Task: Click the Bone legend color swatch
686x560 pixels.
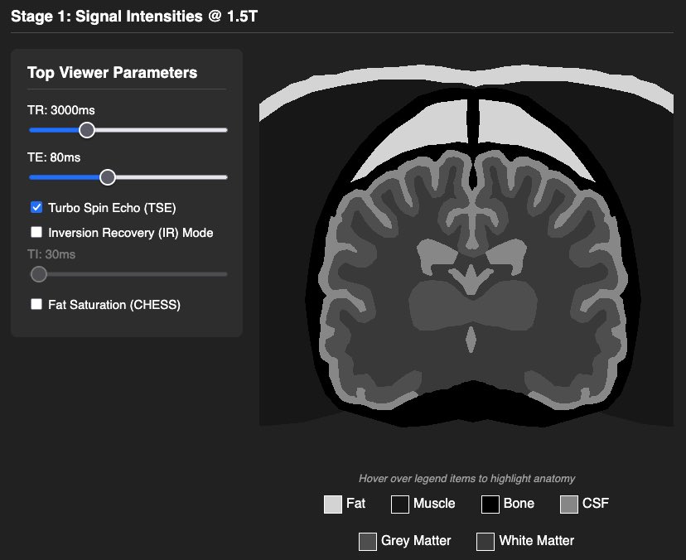Action: click(x=490, y=504)
